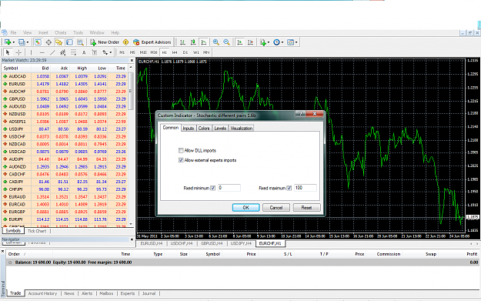The width and height of the screenshot is (481, 301).
Task: Select the text 'A' drawing tool
Action: 84,52
